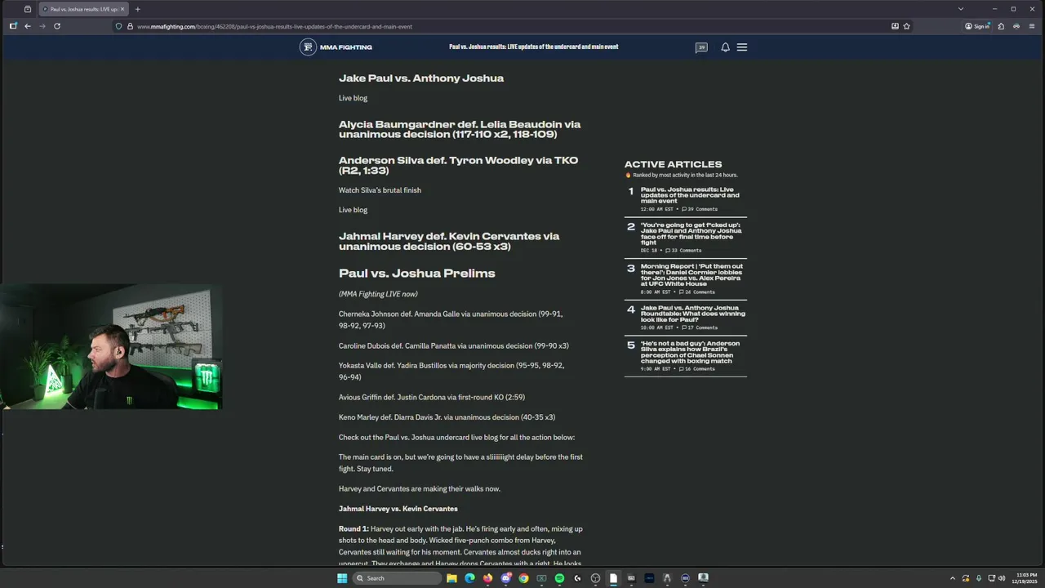Launch Microsoft Edge from taskbar
The height and width of the screenshot is (588, 1045).
469,578
